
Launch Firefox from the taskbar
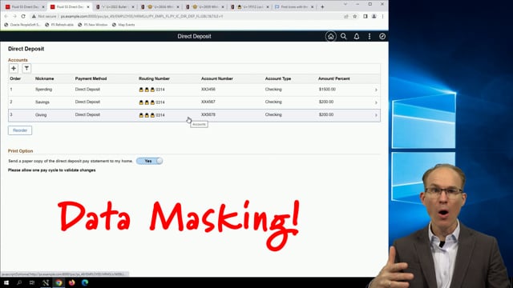pos(71,282)
